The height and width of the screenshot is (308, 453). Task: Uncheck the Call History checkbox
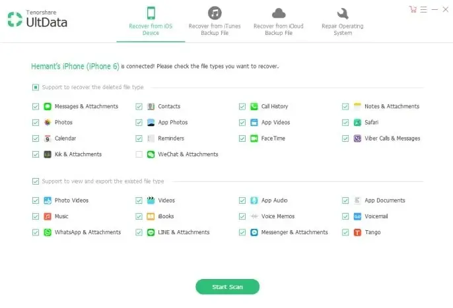click(242, 107)
